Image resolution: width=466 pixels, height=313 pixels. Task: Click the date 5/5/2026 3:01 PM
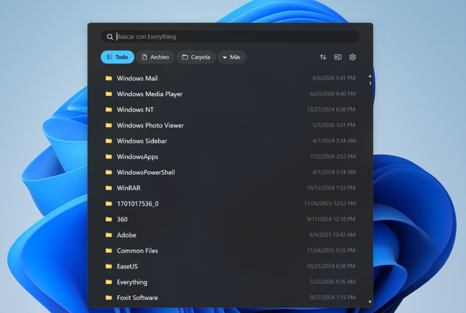[x=334, y=125]
